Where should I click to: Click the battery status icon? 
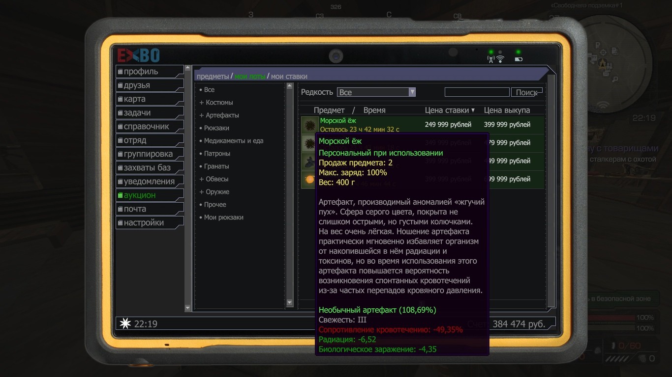tap(519, 59)
